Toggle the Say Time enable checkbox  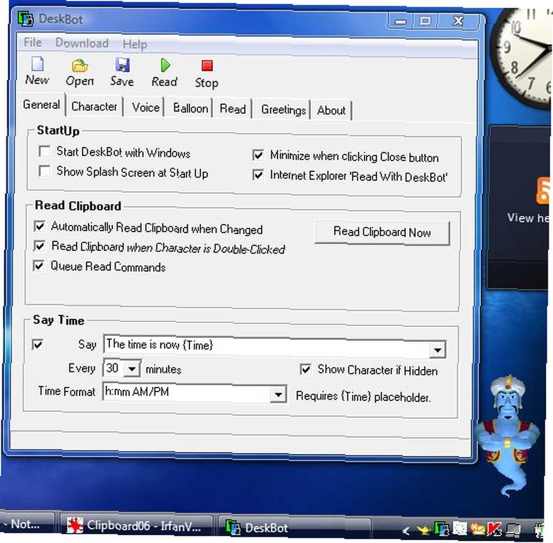click(38, 344)
